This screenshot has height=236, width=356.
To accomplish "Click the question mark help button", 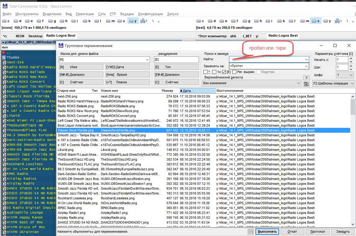I will pos(306,78).
